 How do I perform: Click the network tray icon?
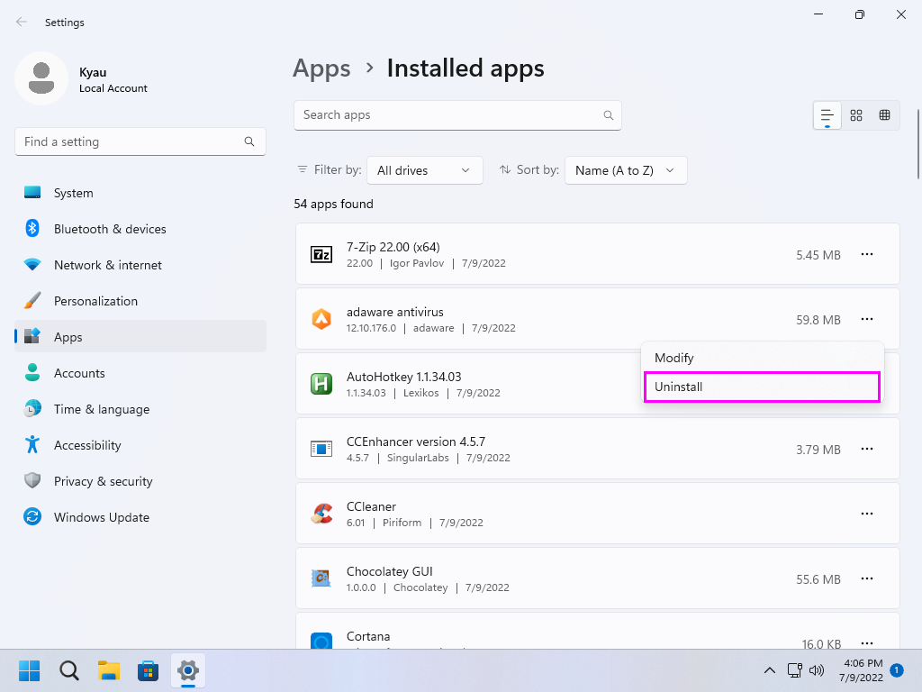point(794,670)
